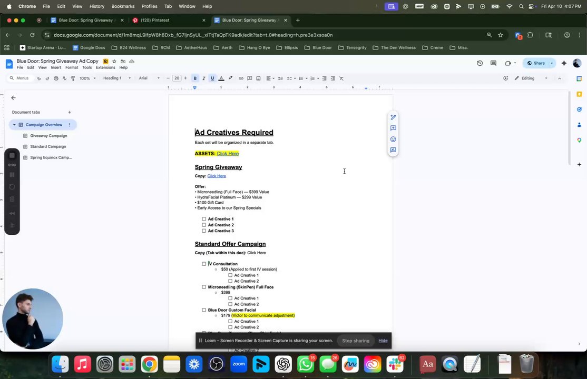Click the undo arrow in the toolbar
The height and width of the screenshot is (379, 587).
pos(39,78)
